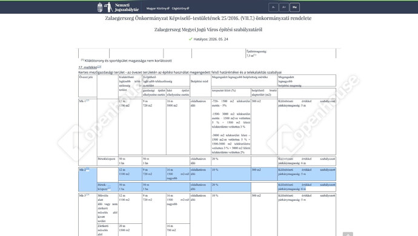Click the 'Mk-2' highlighted zone cell

pos(87,179)
